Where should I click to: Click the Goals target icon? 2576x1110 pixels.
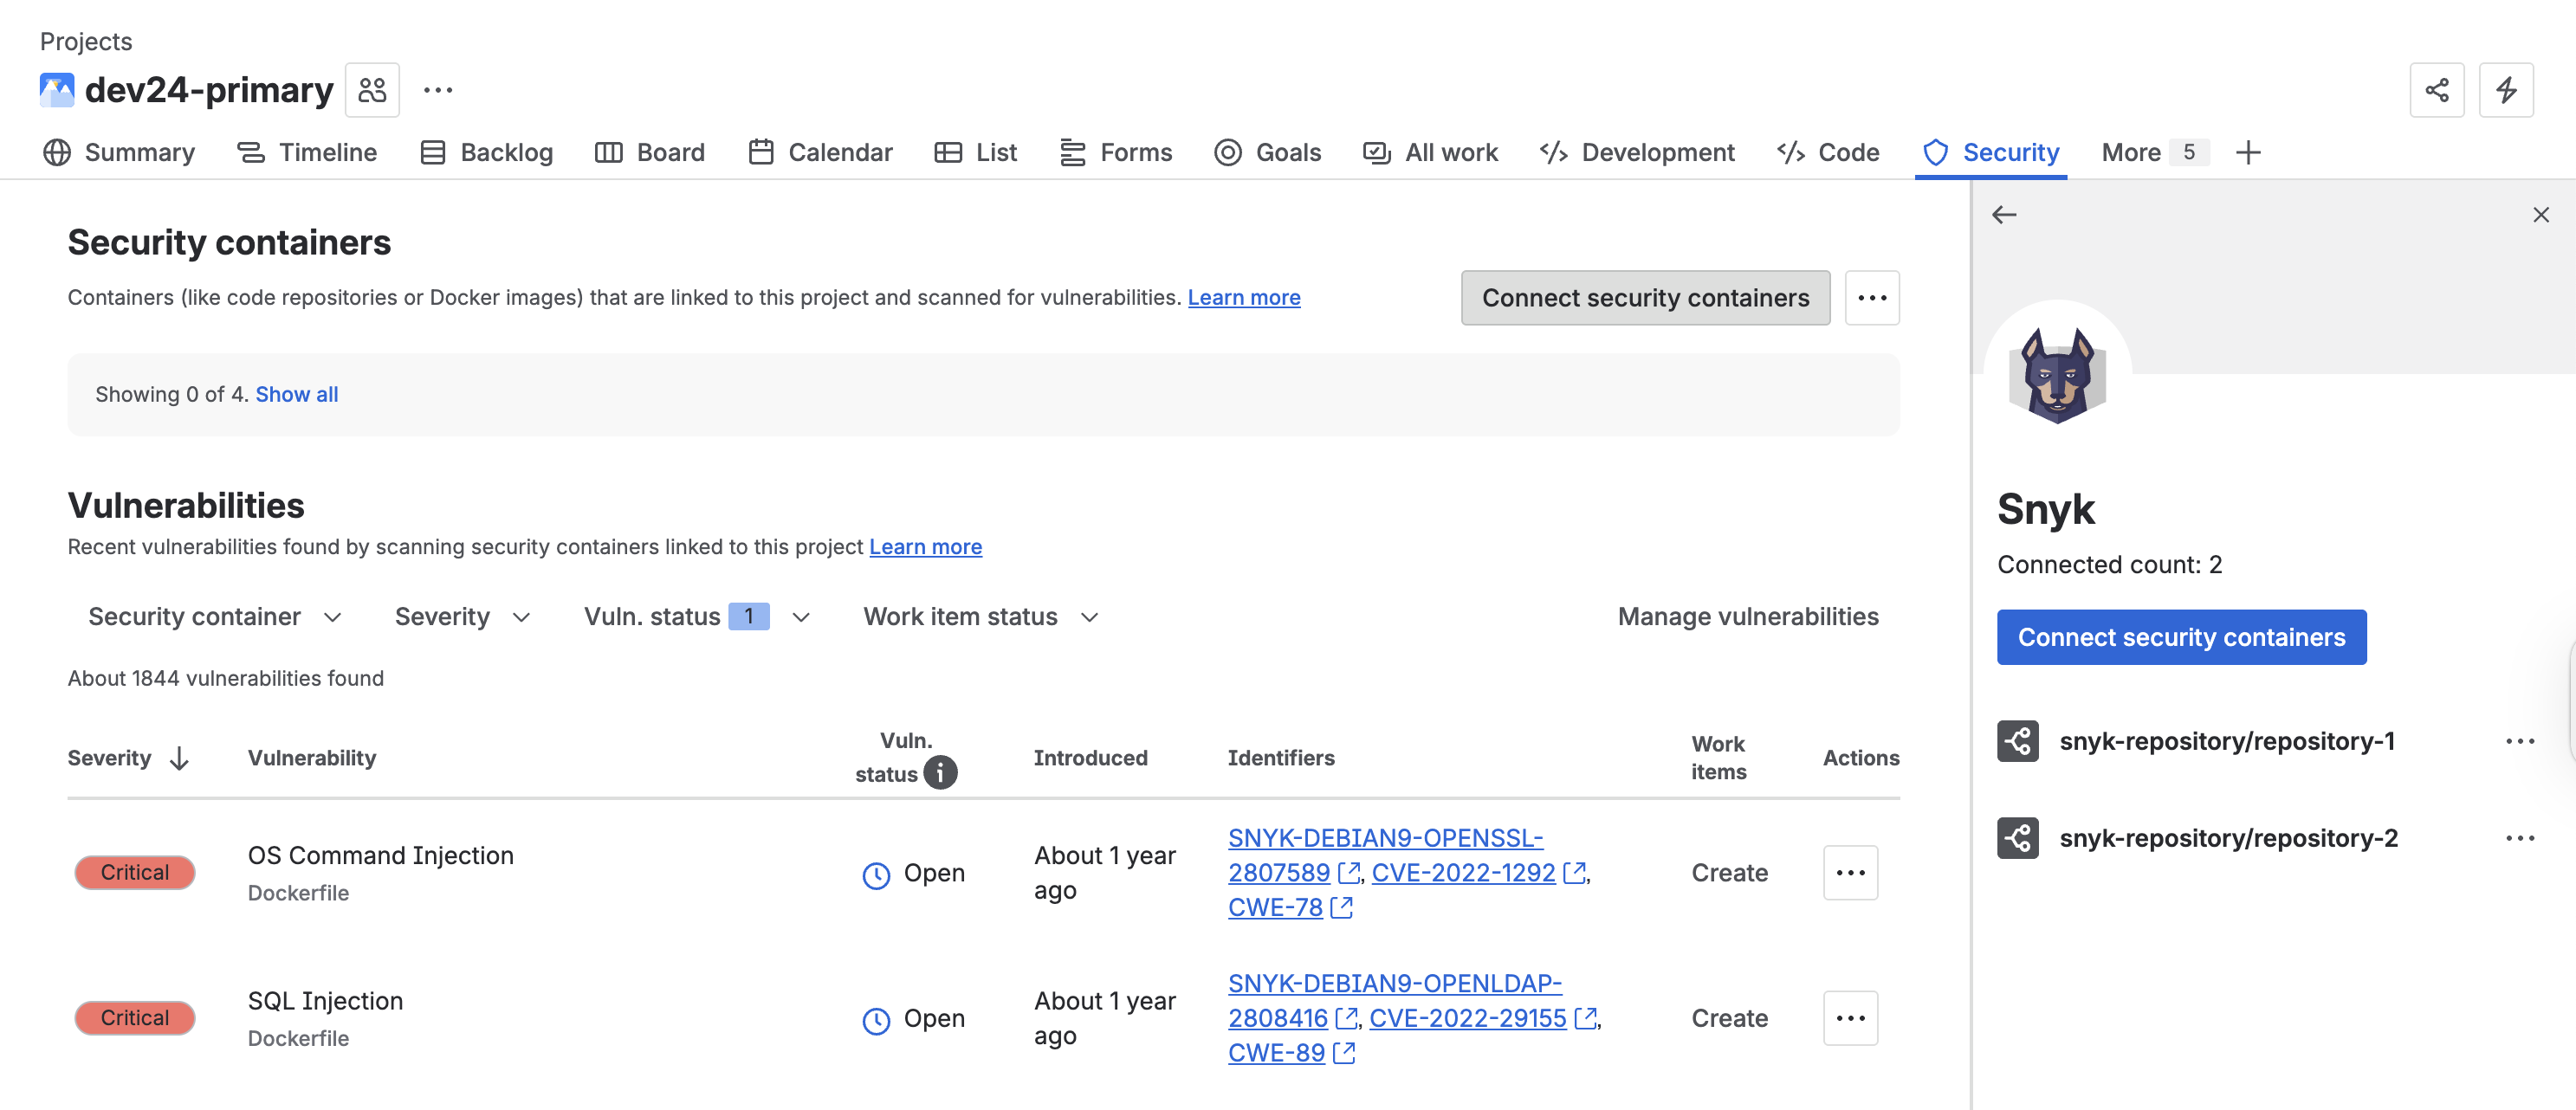click(x=1228, y=152)
